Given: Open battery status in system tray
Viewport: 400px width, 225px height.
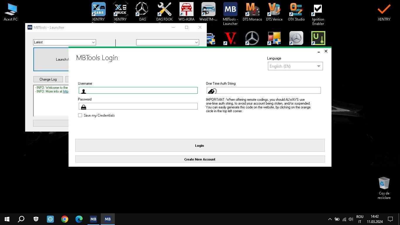Looking at the screenshot, I should [x=337, y=219].
